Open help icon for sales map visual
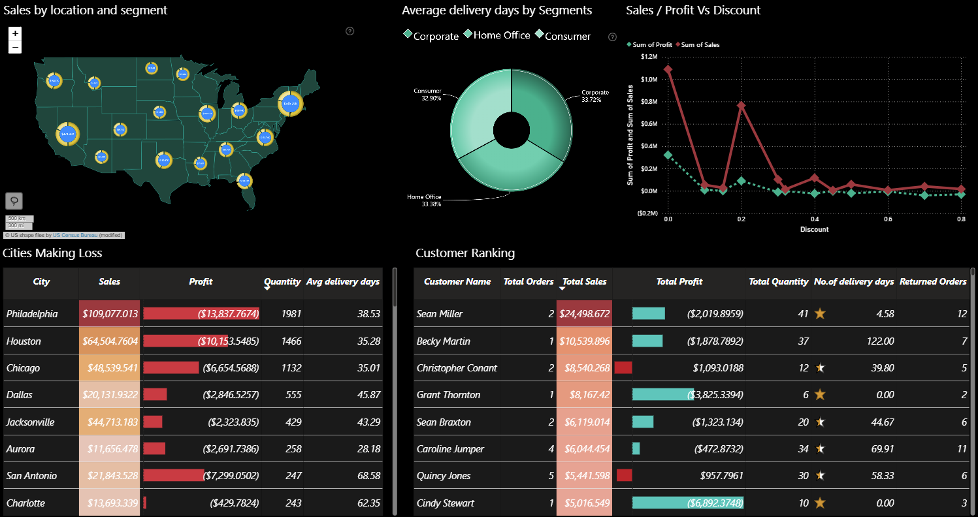The height and width of the screenshot is (517, 978). [350, 31]
